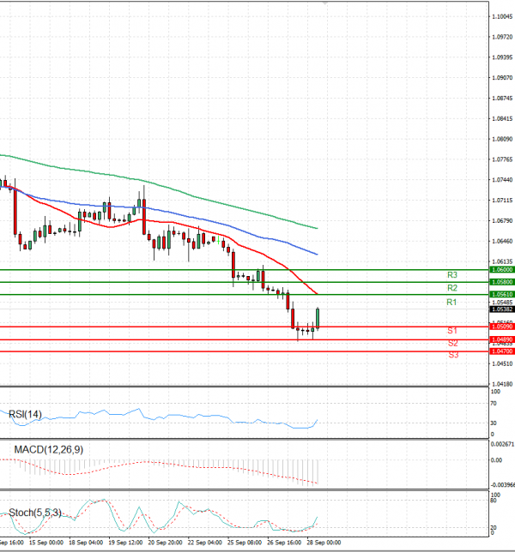Click the 1.09070 price axis value
The image size is (515, 552).
coord(502,78)
